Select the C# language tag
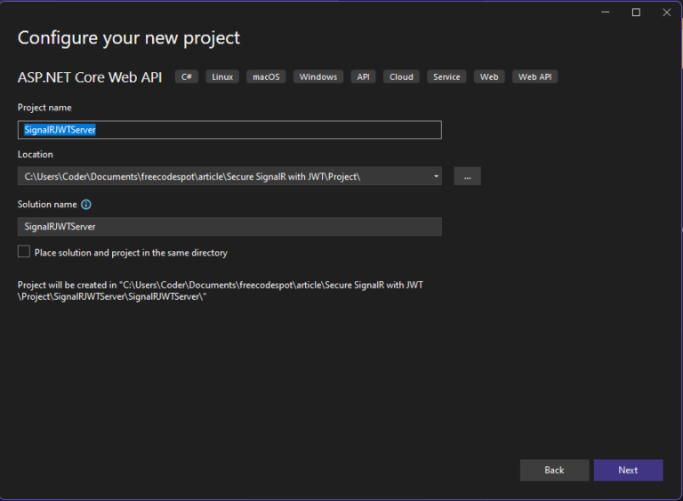This screenshot has height=501, width=683. pos(187,77)
